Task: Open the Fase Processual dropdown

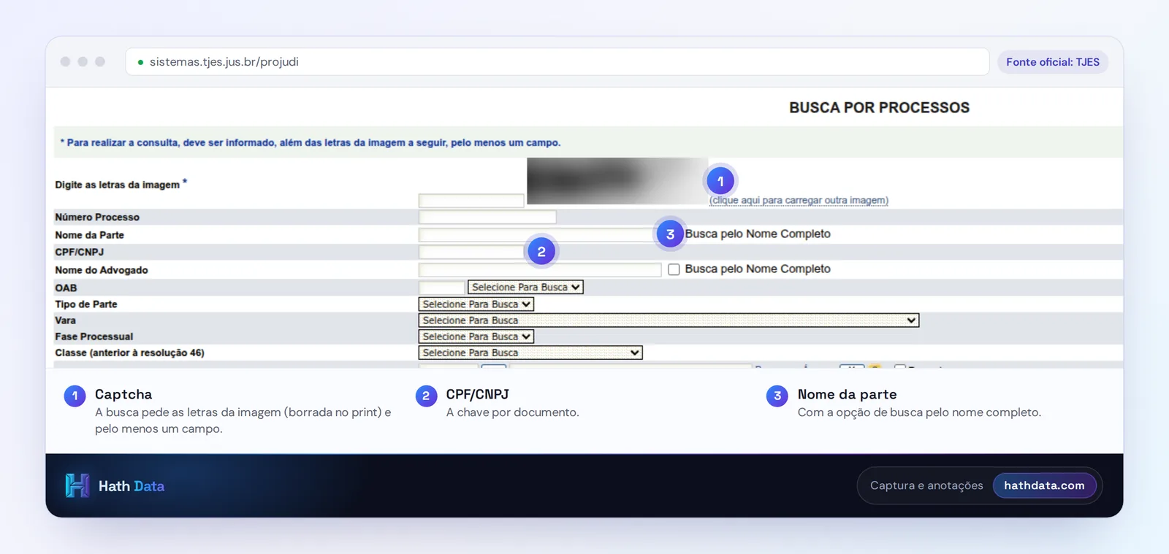Action: pyautogui.click(x=476, y=336)
